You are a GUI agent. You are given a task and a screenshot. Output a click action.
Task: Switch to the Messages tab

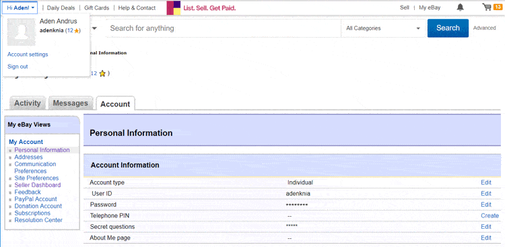tap(71, 103)
